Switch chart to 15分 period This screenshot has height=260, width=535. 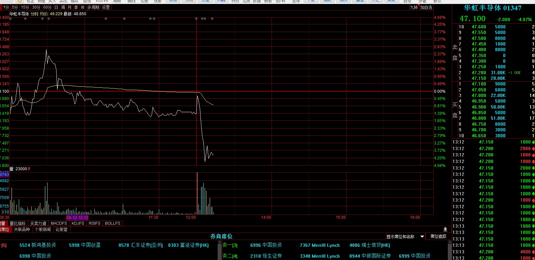(25, 7)
